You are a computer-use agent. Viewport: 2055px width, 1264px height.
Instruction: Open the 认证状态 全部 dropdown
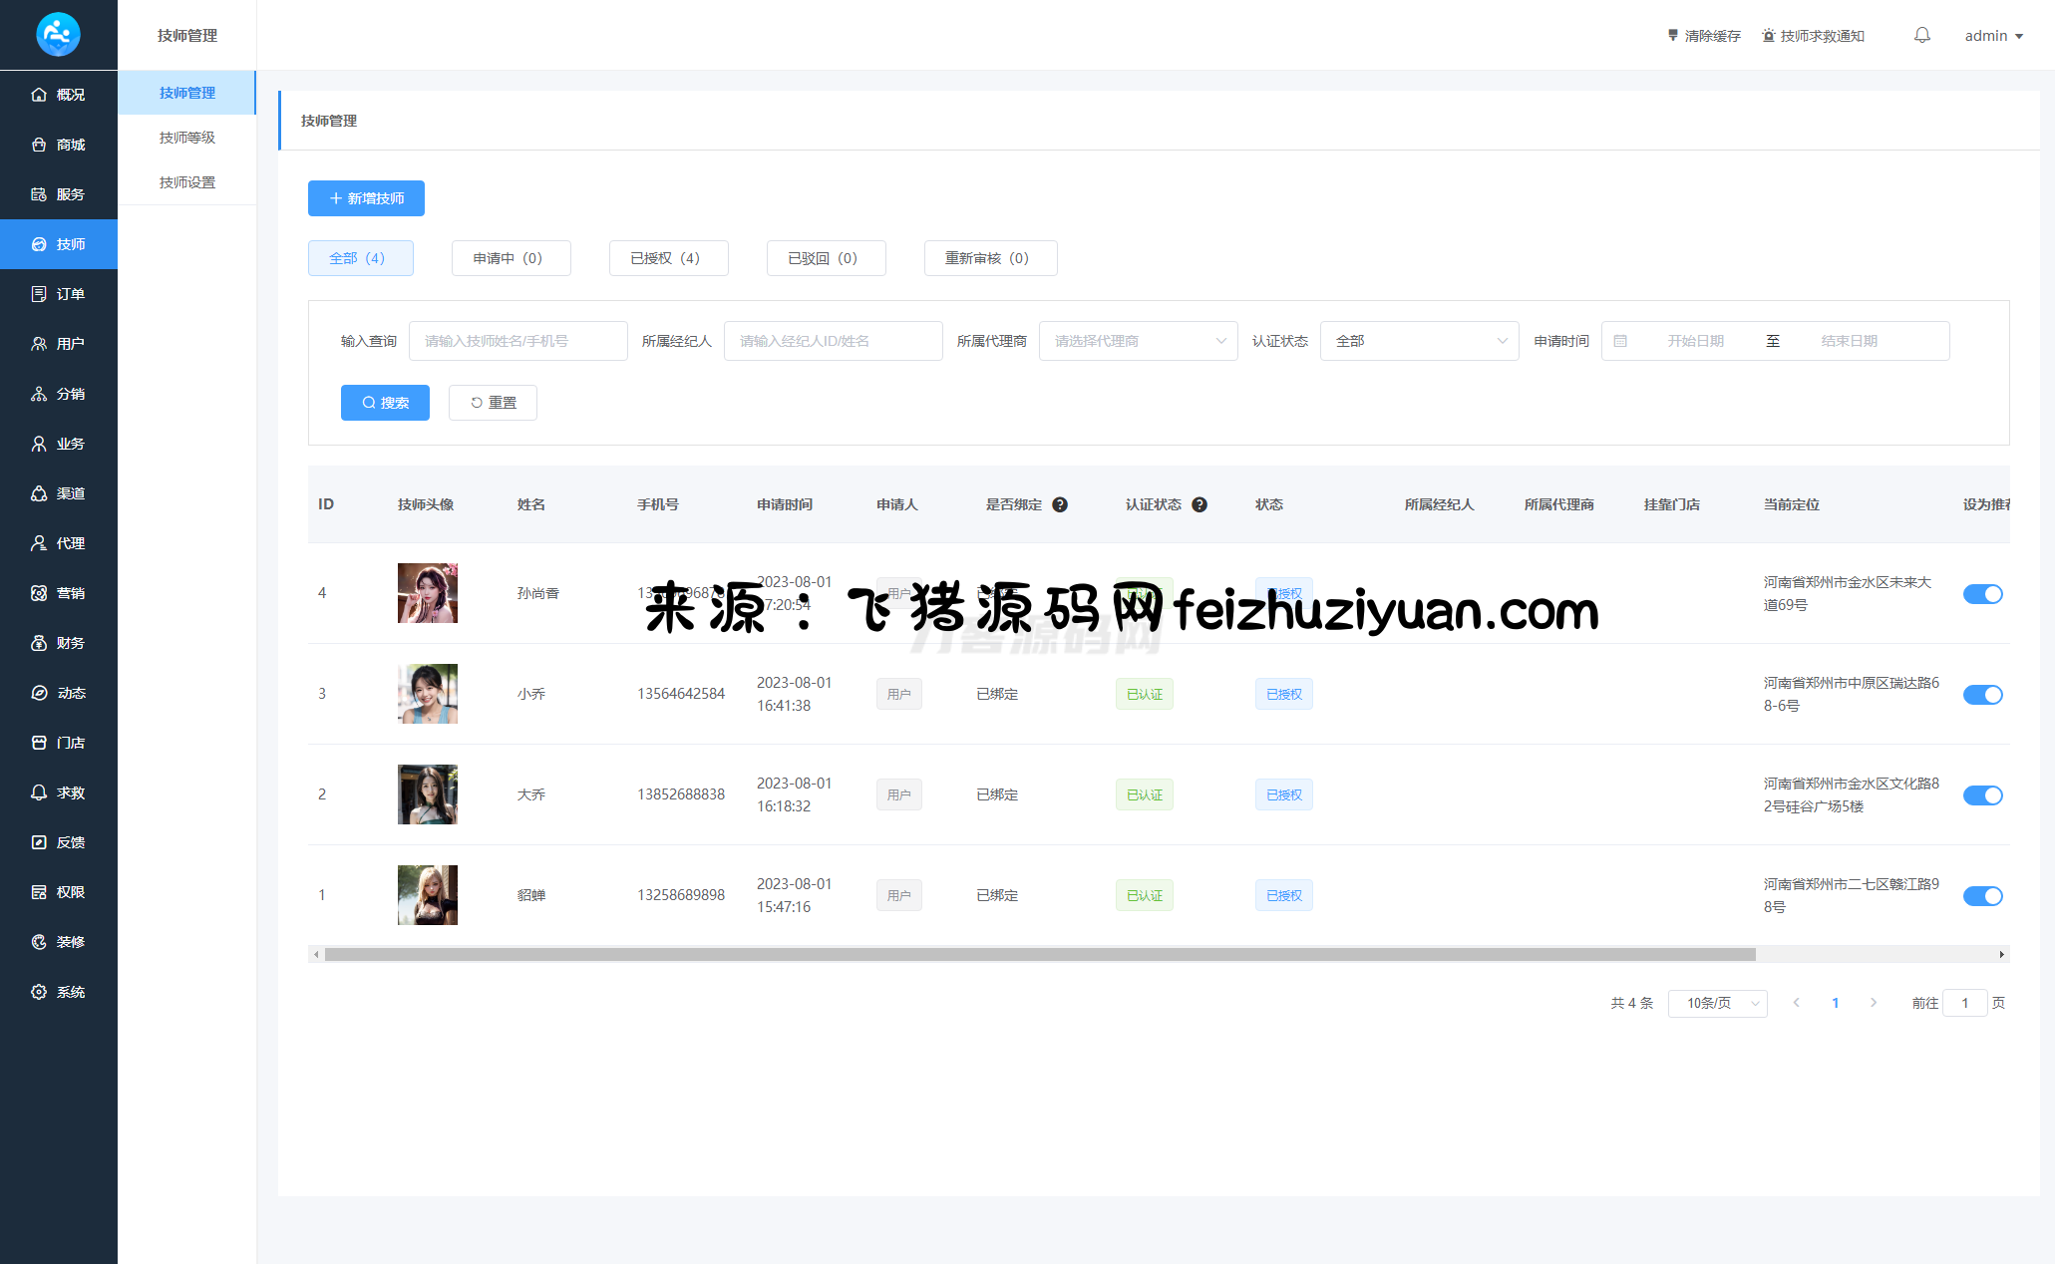point(1419,341)
